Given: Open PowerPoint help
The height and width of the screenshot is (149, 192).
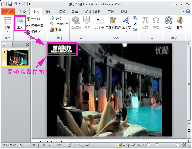Looking at the screenshot, I should tap(188, 11).
